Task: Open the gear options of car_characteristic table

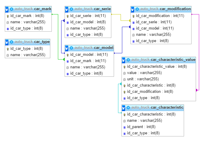Action: (x=128, y=107)
